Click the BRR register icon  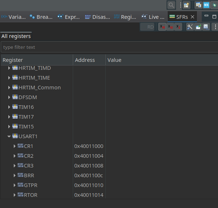tap(20, 175)
